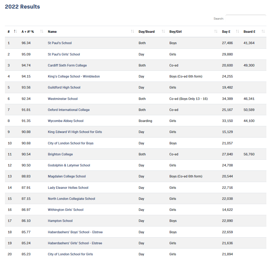Click the Day £ header text
Screen dimensions: 271x259
(x=226, y=32)
